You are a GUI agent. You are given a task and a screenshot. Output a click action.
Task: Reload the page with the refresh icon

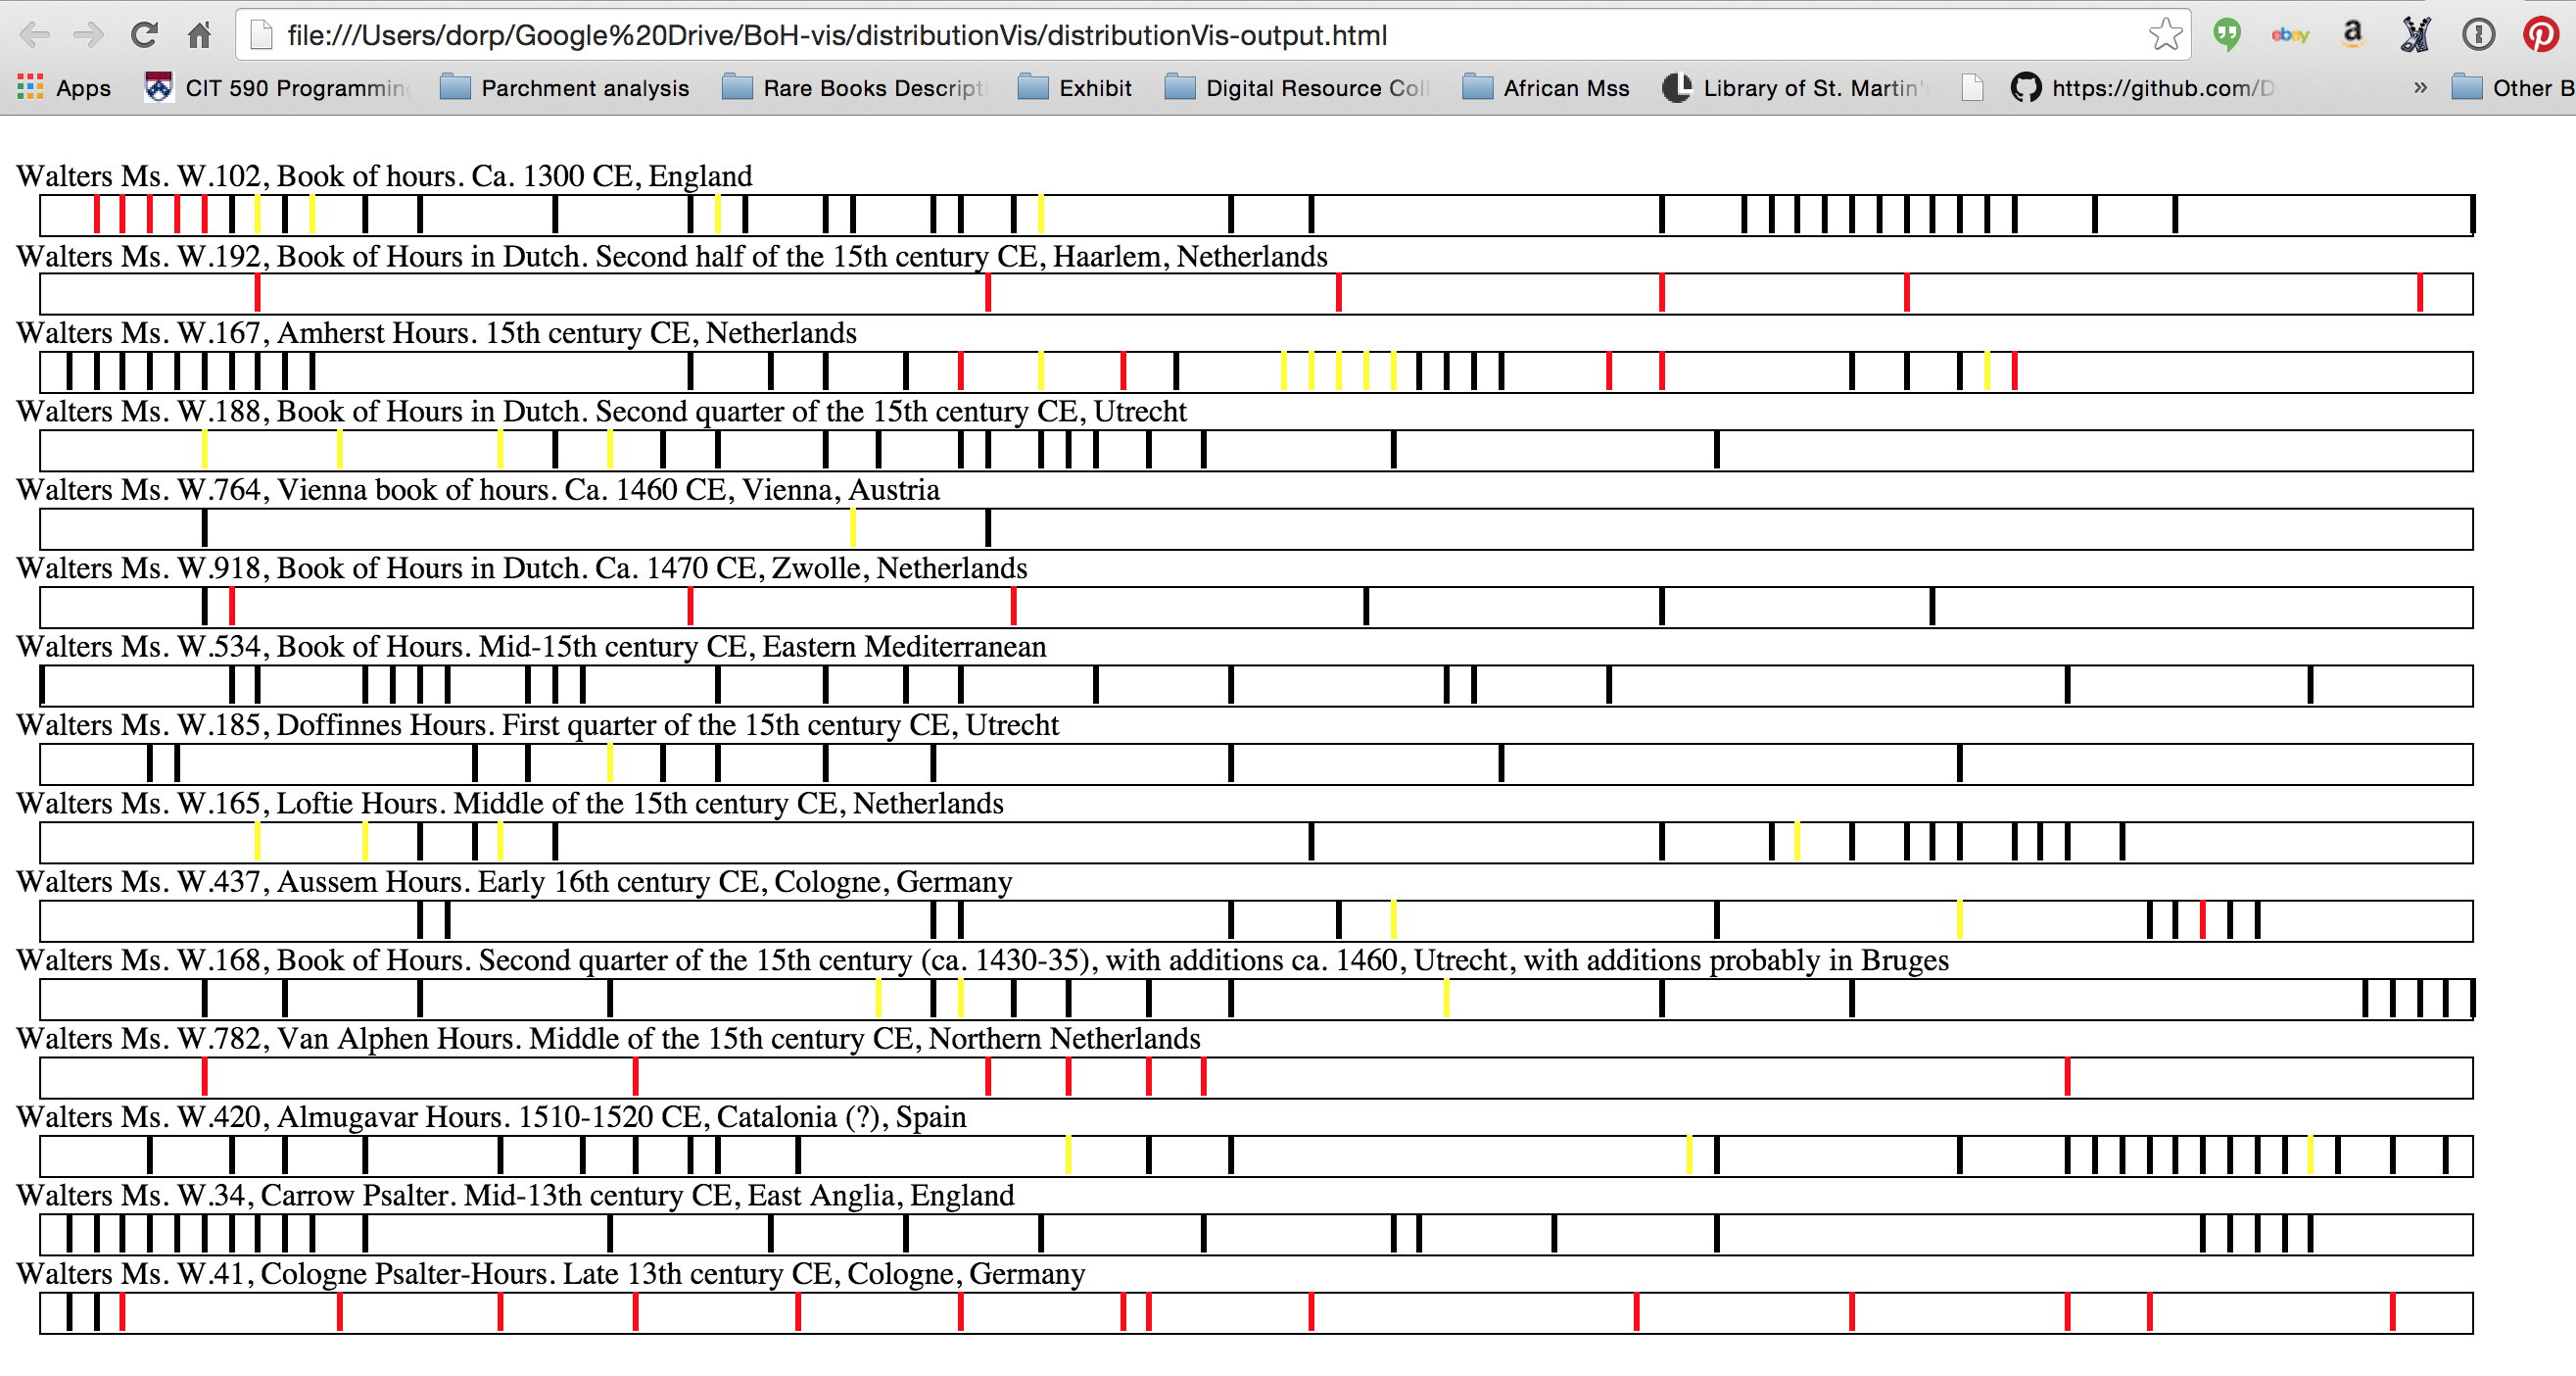click(x=144, y=35)
